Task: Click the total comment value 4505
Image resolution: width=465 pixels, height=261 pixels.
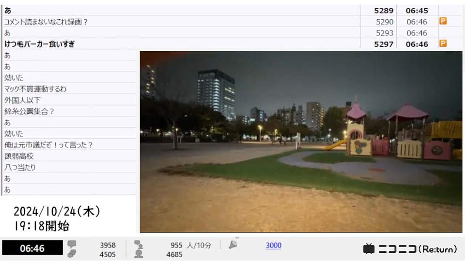Action: pyautogui.click(x=108, y=255)
